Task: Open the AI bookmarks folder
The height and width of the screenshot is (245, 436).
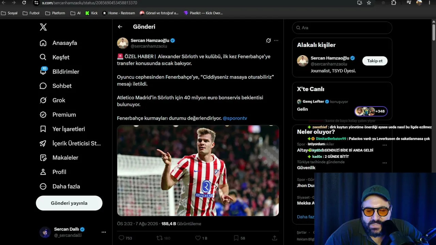Action: (x=76, y=13)
